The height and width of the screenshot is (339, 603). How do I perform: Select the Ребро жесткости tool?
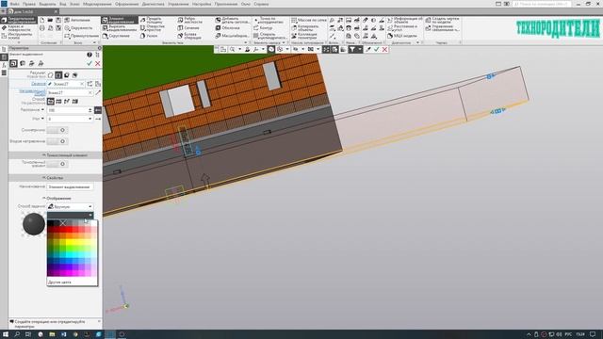[190, 20]
